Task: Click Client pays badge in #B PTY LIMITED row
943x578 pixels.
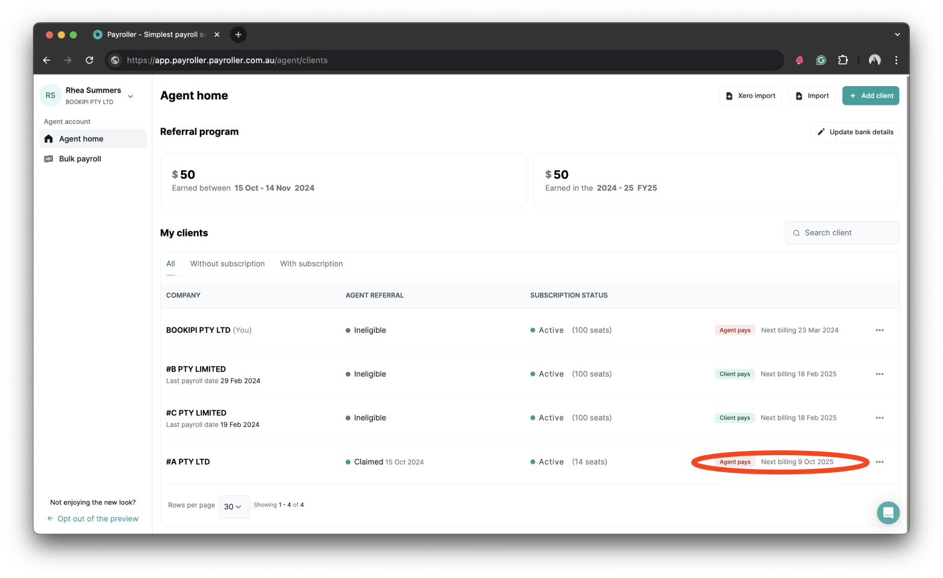Action: point(735,374)
